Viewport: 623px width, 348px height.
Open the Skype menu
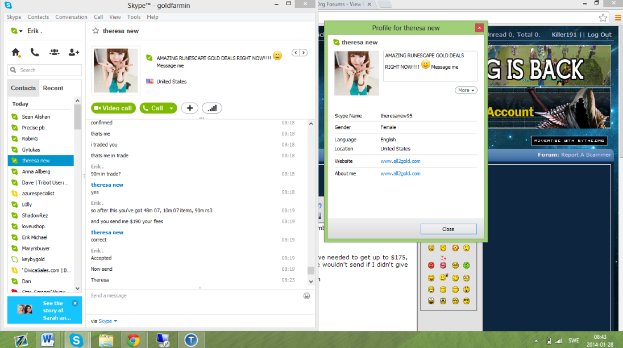[14, 17]
